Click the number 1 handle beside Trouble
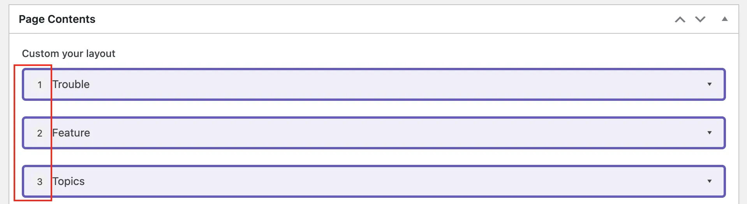Viewport: 747px width, 204px height. [x=39, y=85]
